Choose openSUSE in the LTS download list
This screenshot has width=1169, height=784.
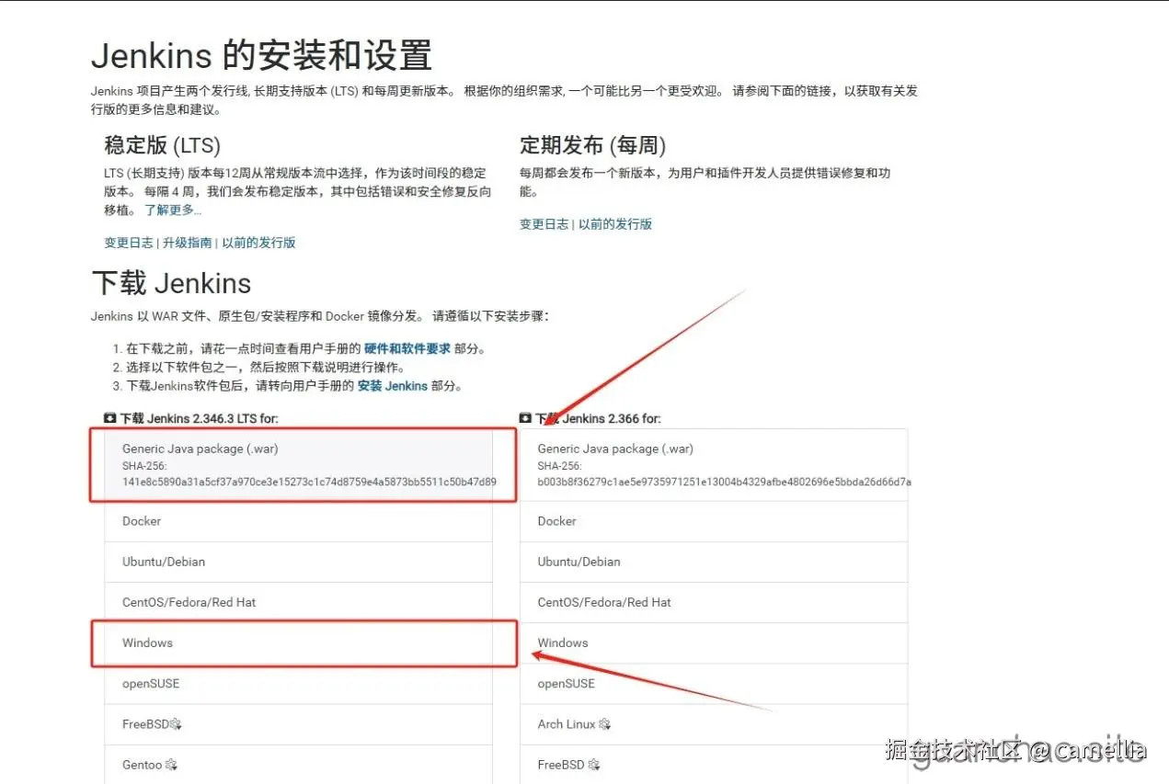tap(299, 683)
